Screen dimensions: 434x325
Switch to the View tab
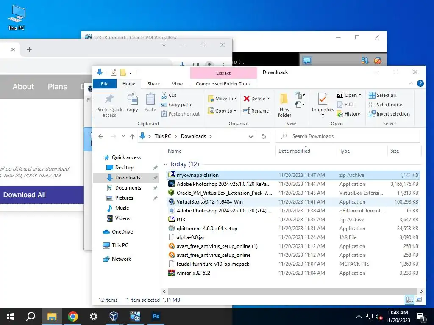click(x=177, y=84)
